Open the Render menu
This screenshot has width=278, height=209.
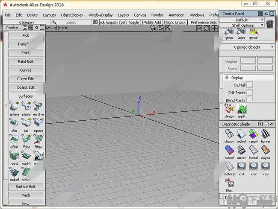(x=157, y=15)
